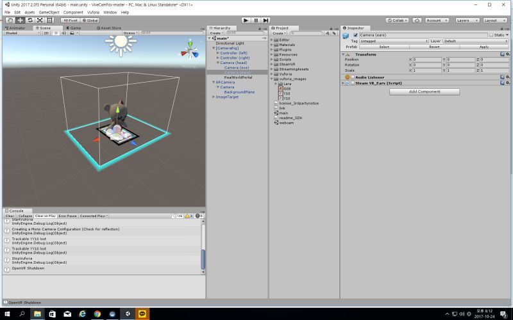Open the Static options dropdown arrow
Screen dimensions: 513x320
507,35
